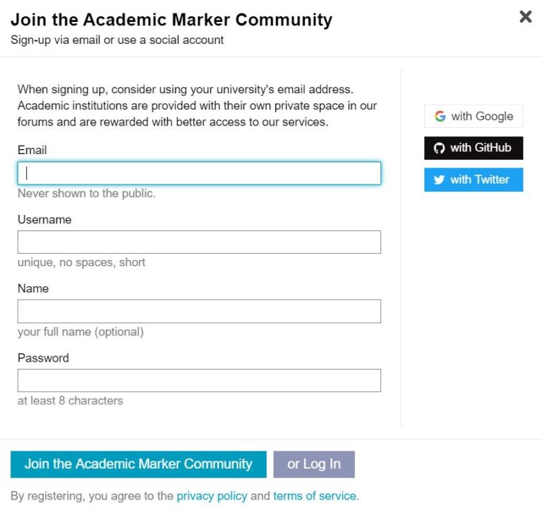Click the Twitter bird icon

[x=439, y=179]
